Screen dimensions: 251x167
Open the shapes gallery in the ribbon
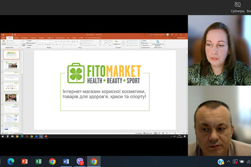(x=106, y=43)
